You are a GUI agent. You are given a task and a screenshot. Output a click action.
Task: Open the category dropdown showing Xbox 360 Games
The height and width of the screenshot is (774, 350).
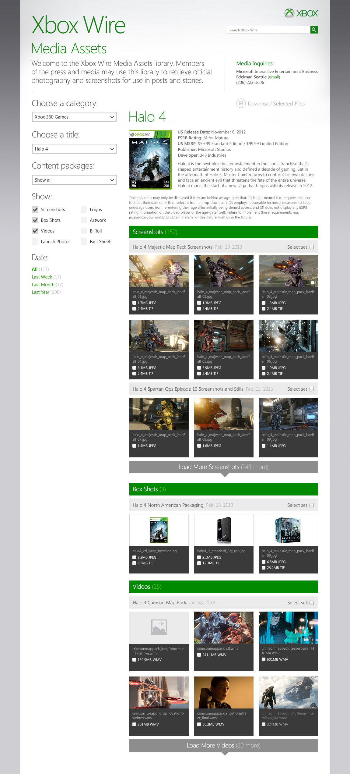74,117
